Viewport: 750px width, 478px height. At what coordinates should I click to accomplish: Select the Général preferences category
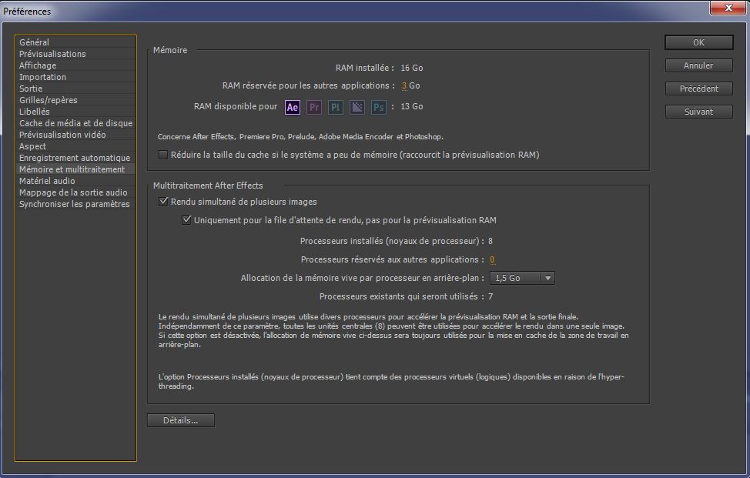point(75,42)
